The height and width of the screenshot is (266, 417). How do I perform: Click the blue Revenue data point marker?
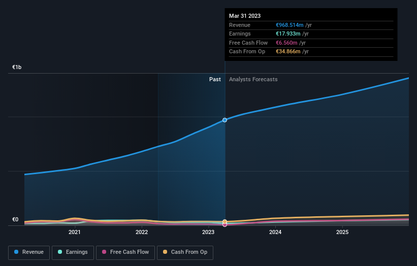(224, 120)
